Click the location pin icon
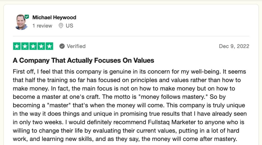262x145 pixels. (x=61, y=26)
